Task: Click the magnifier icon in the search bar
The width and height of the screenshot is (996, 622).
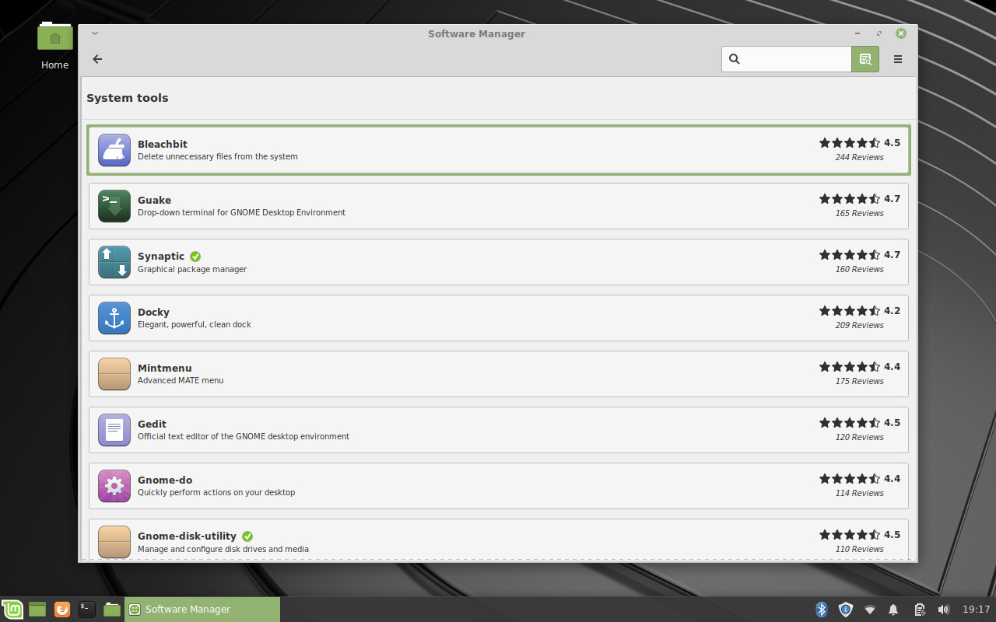Action: pyautogui.click(x=735, y=58)
